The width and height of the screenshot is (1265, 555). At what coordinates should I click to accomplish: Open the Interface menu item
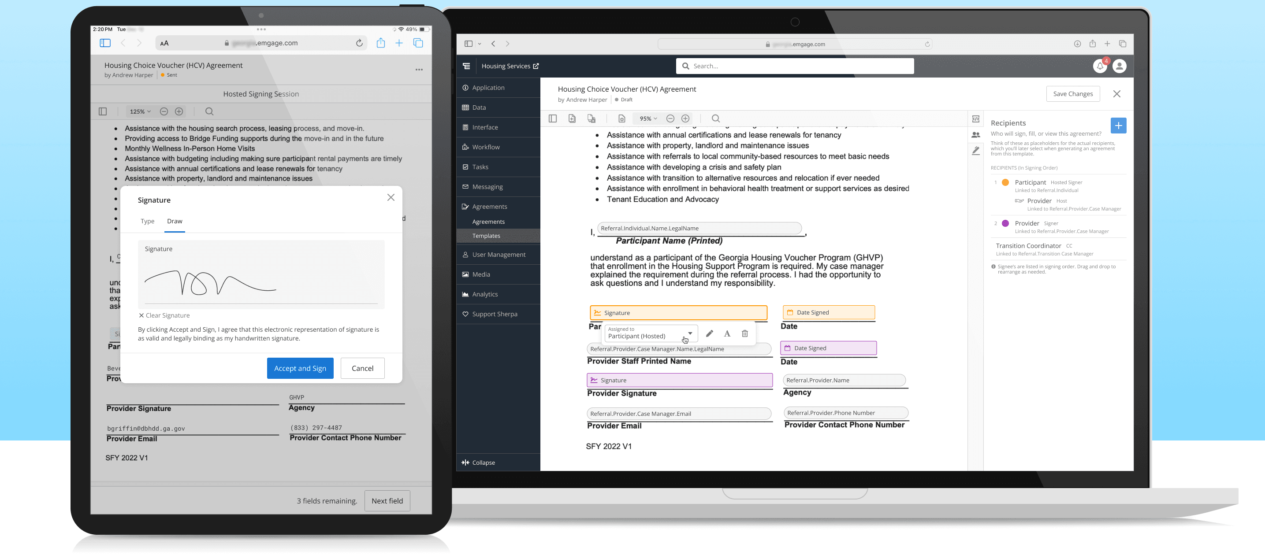(498, 128)
